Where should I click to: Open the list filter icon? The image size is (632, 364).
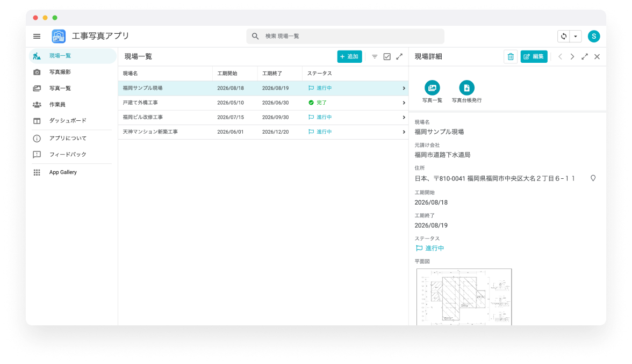(375, 57)
